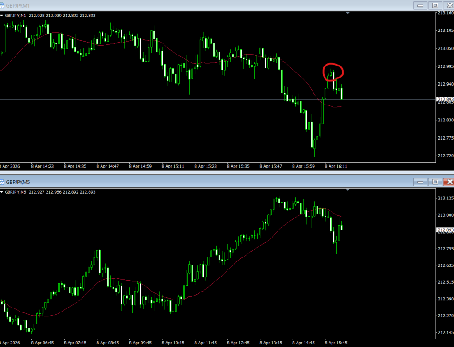The image size is (454, 347).
Task: Click the GBPJPY,M5 window chart icon
Action: (3, 182)
